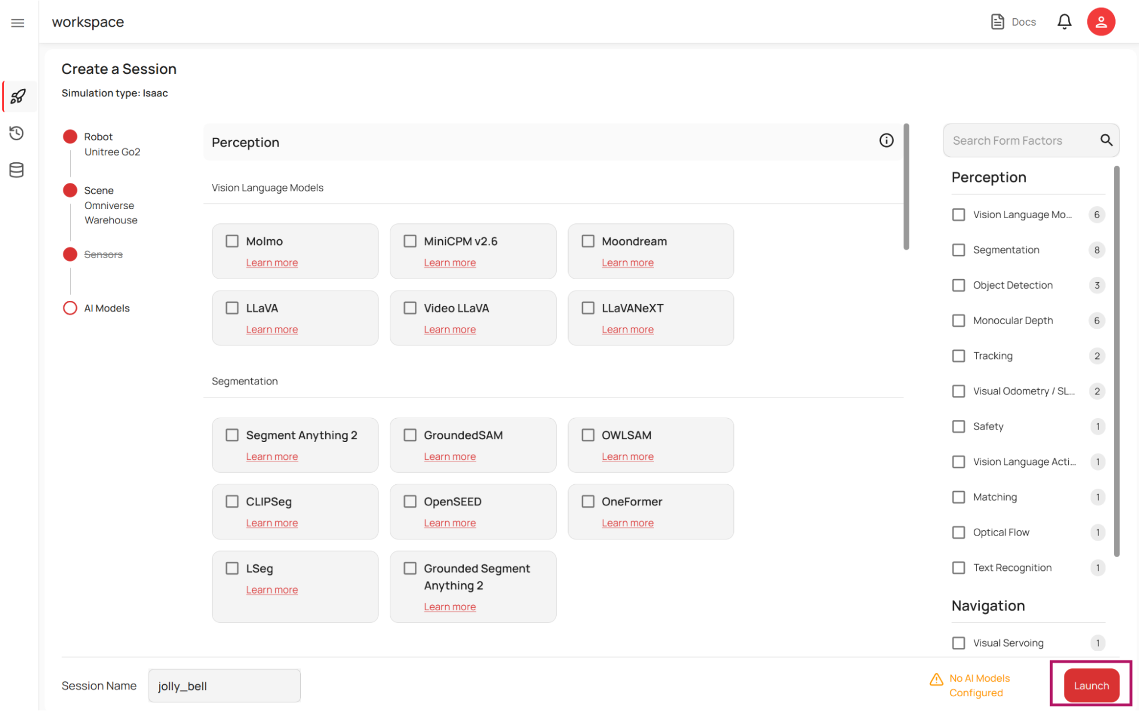Open the database sidebar icon
1139x711 pixels.
[x=17, y=170]
